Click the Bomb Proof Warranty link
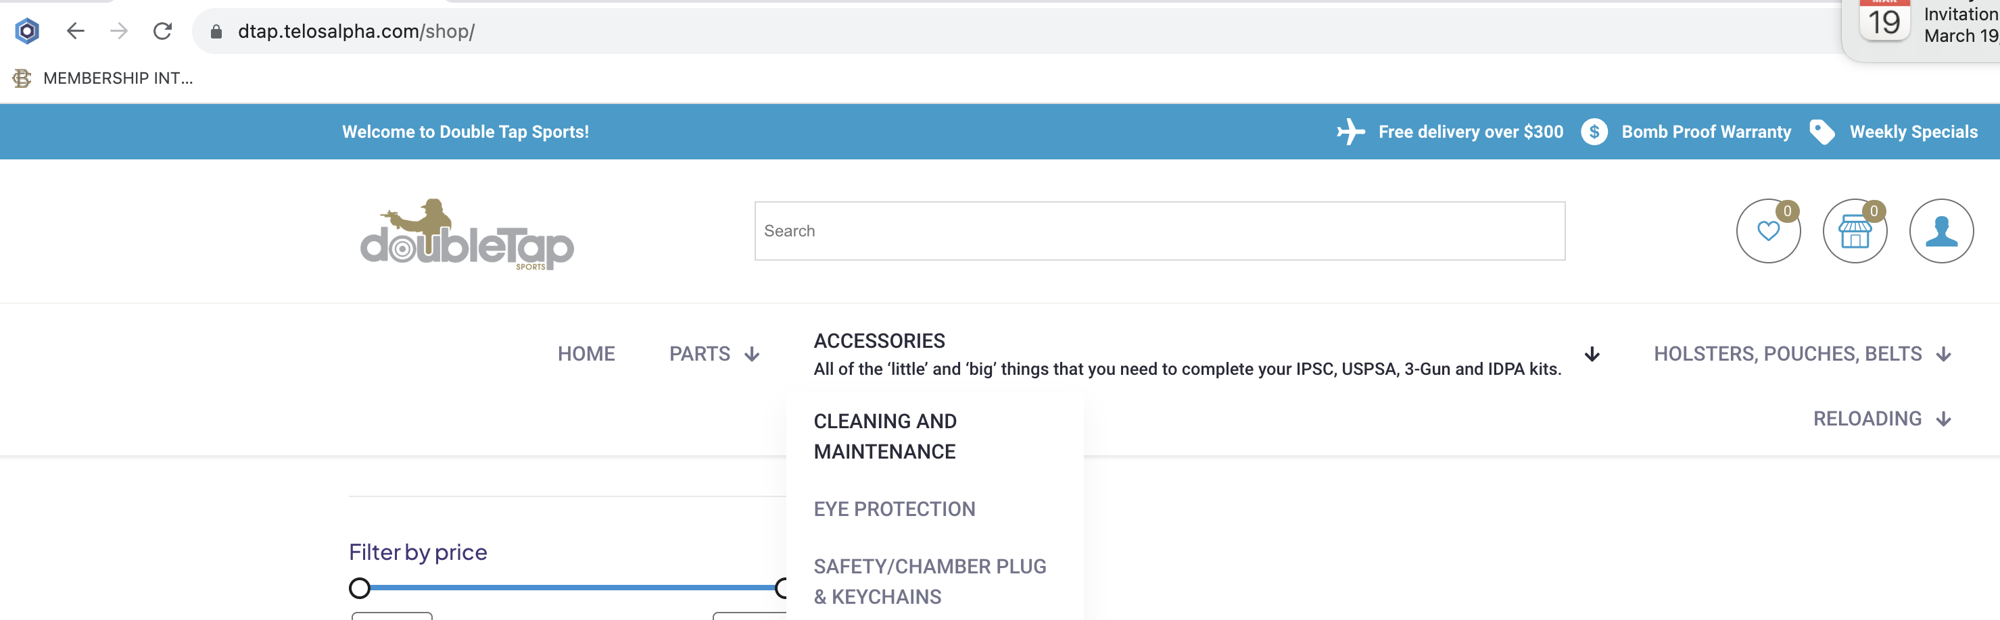 tap(1706, 132)
